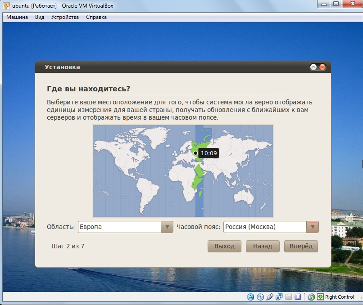Click the hard disk activity icon in status bar
363x305 pixels.
click(x=250, y=297)
